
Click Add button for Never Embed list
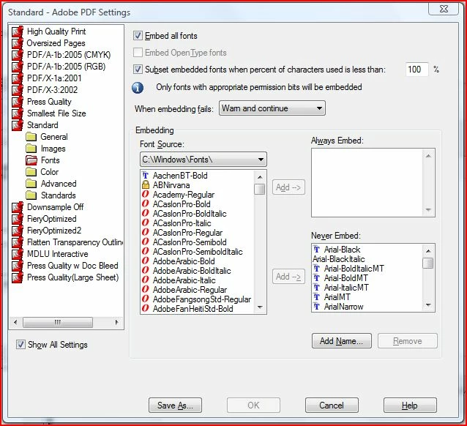(x=288, y=277)
